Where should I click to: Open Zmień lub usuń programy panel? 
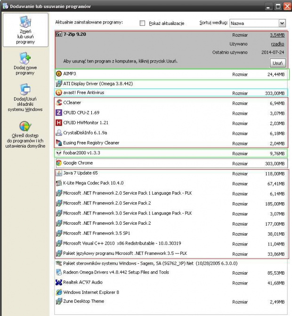(25, 30)
